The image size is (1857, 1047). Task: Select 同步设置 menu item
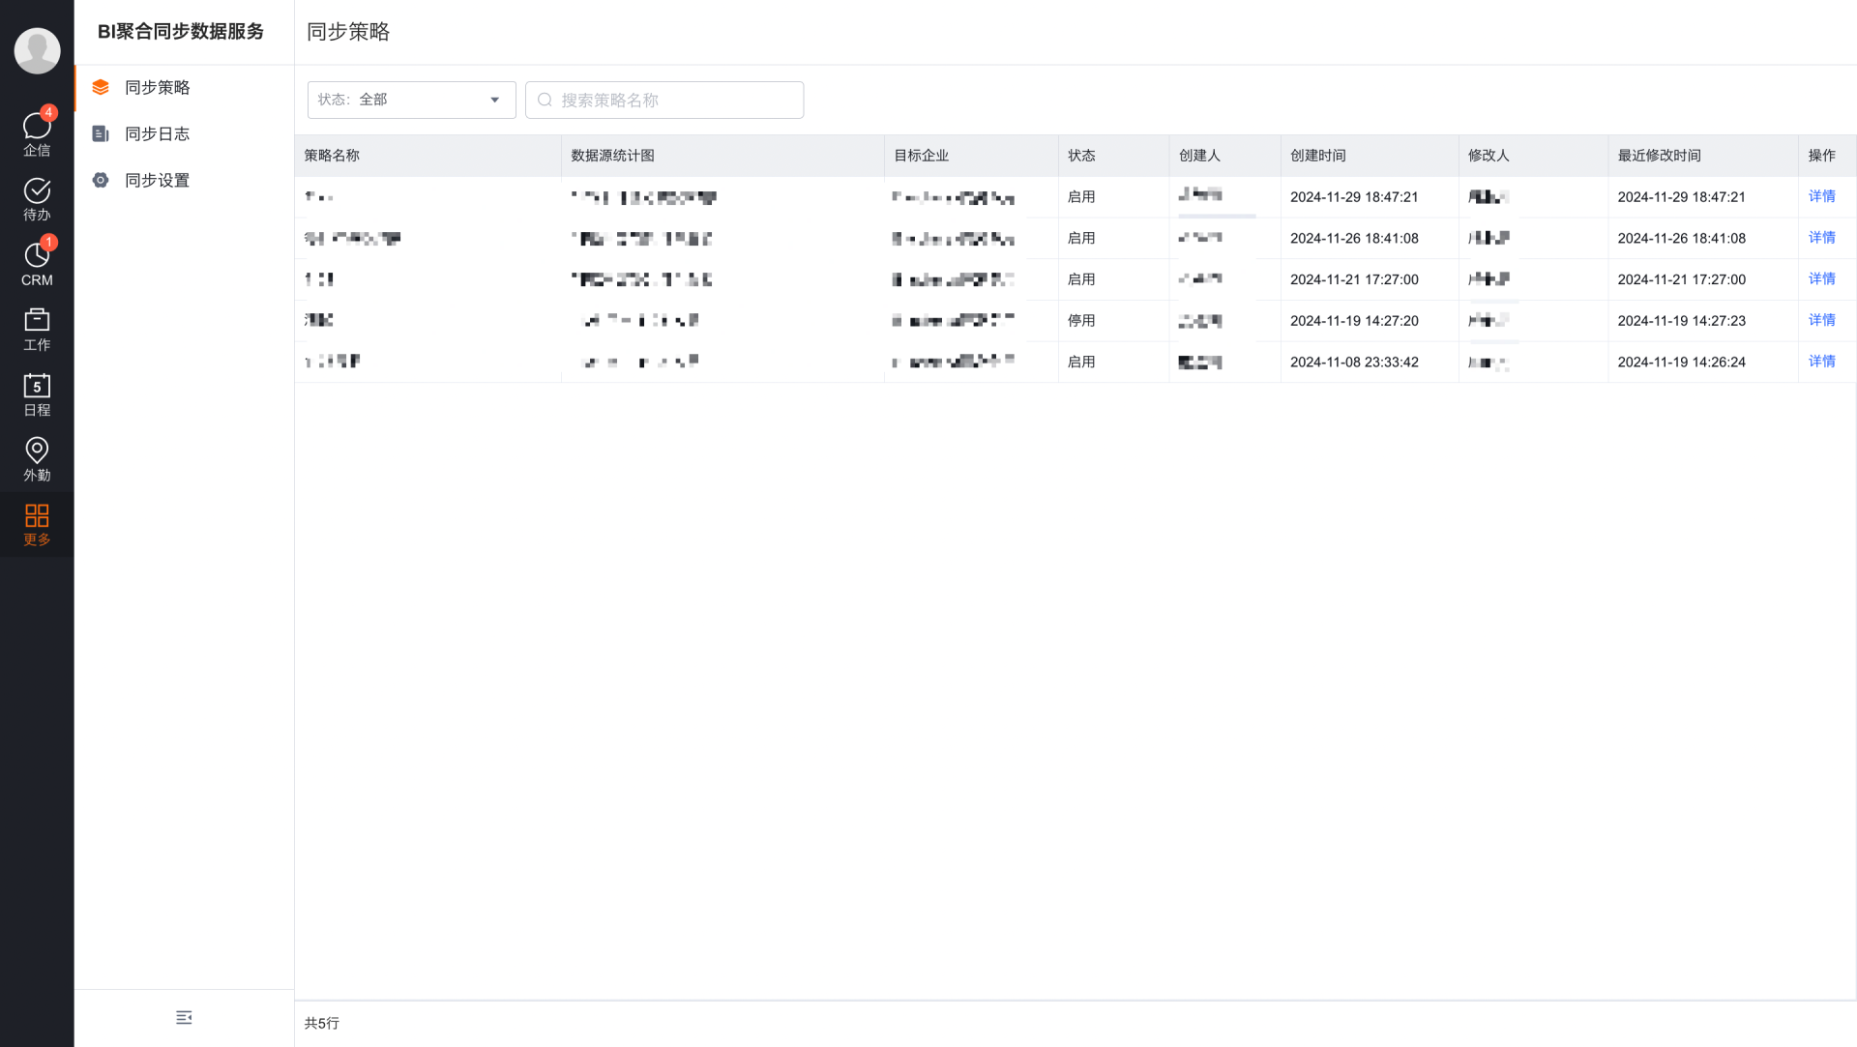coord(184,180)
